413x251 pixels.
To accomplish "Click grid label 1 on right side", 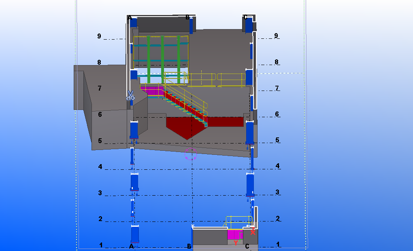I will 278,245.
